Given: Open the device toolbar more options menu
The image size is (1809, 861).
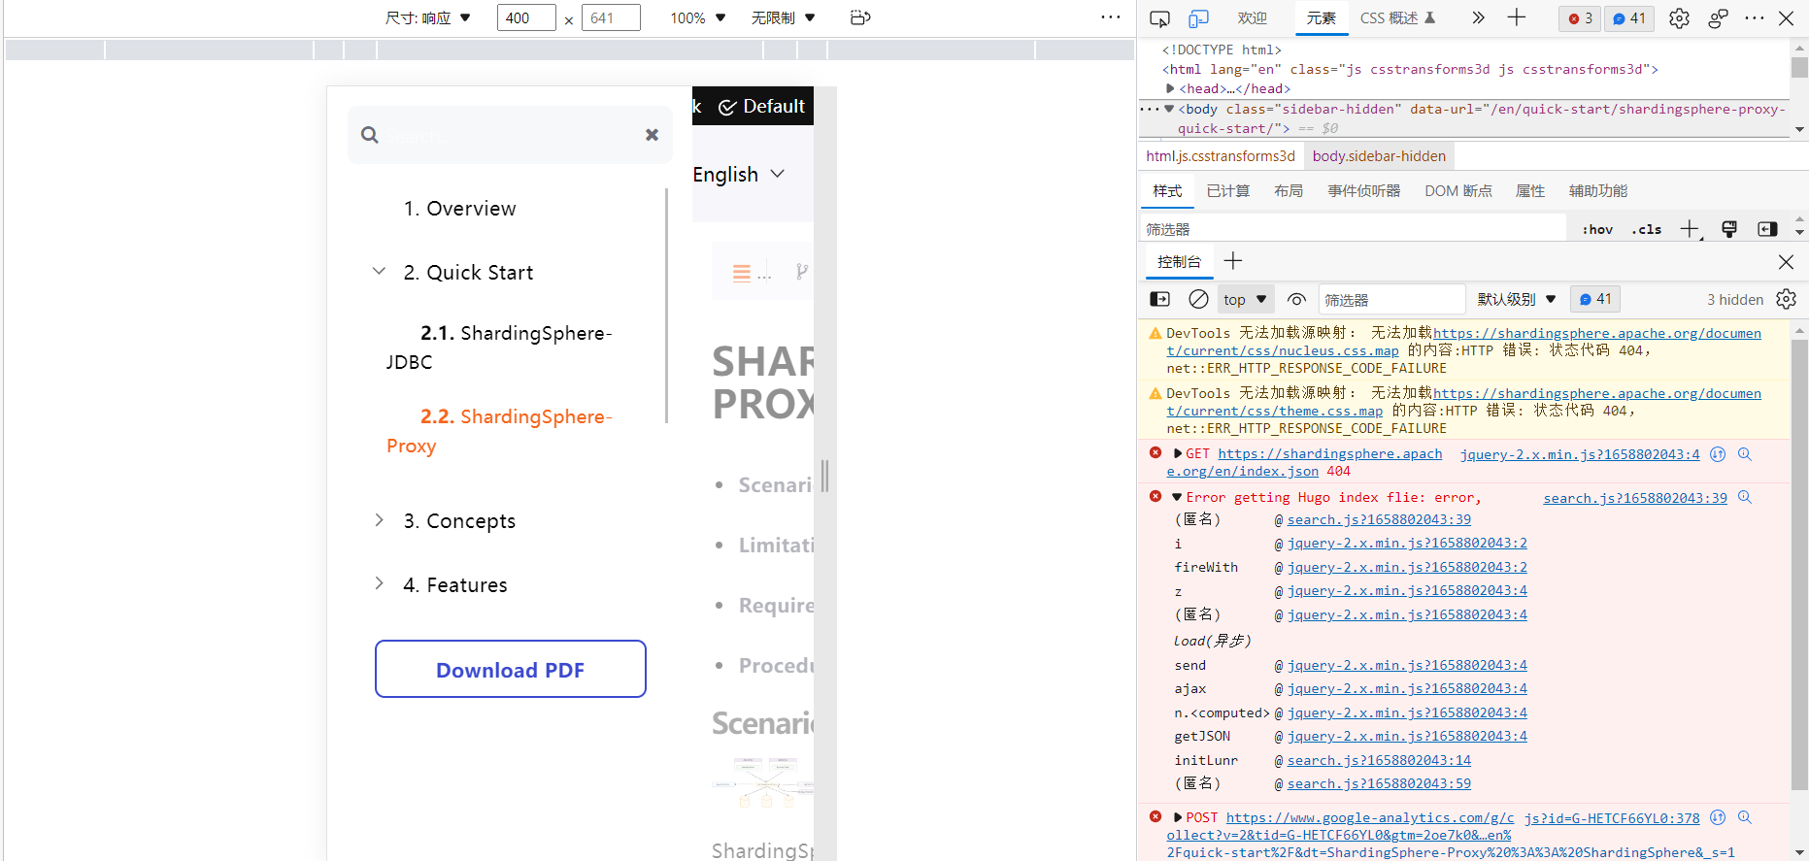Looking at the screenshot, I should [1111, 17].
